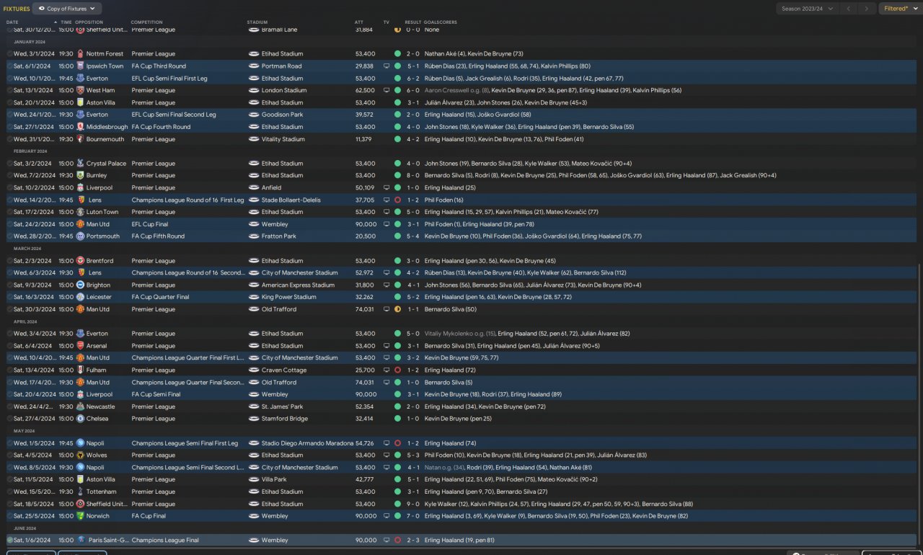Tick the selector circle for the Crystal Palace fixture
Image resolution: width=923 pixels, height=555 pixels.
(x=10, y=164)
